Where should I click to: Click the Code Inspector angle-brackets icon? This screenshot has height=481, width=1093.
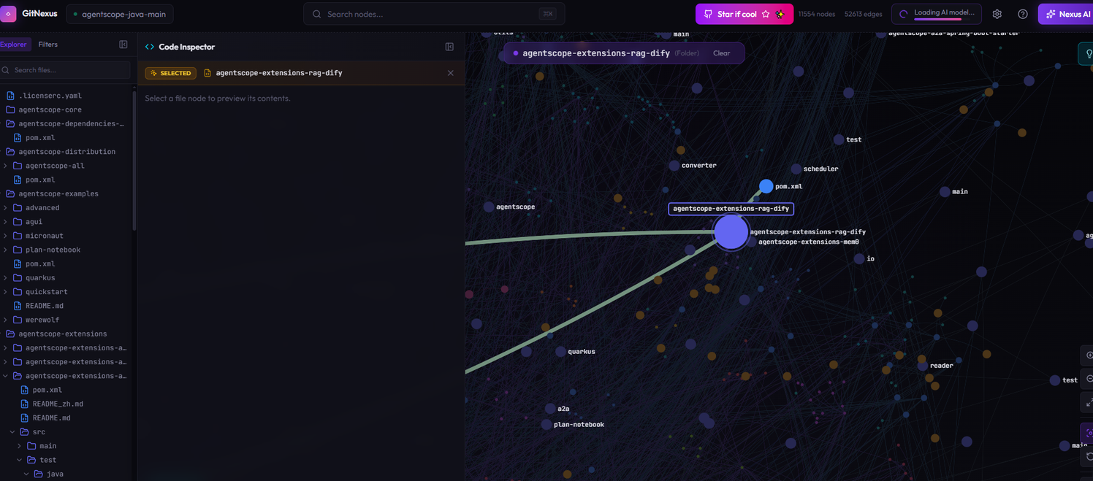pyautogui.click(x=150, y=47)
